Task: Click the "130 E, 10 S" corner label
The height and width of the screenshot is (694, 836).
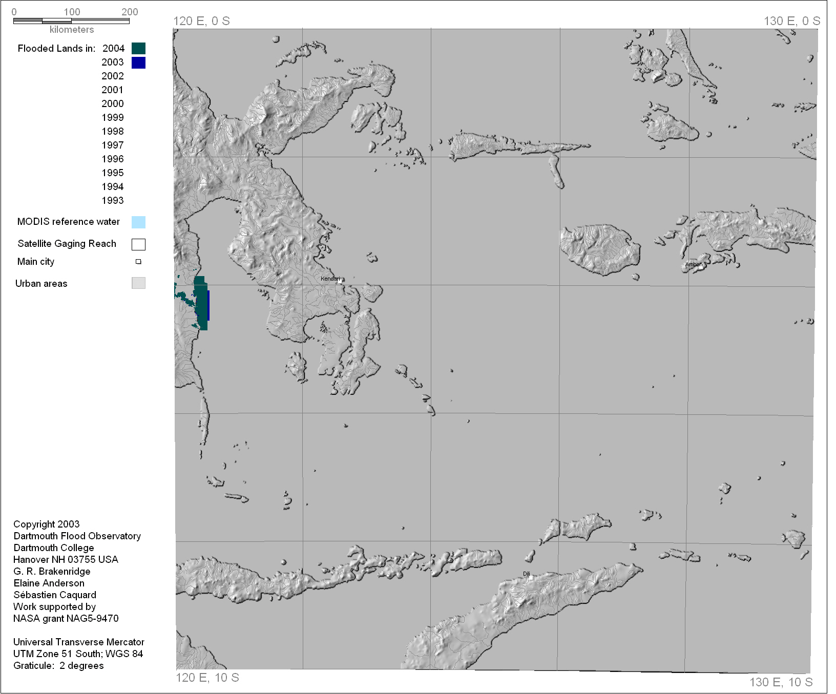Action: coord(781,682)
